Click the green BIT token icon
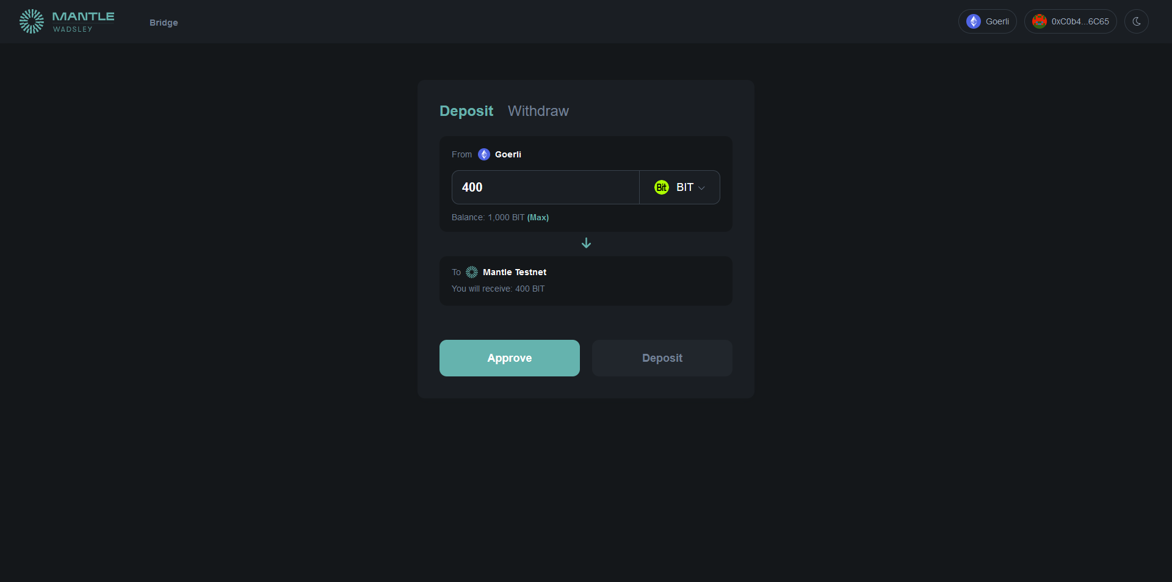The image size is (1172, 582). [x=662, y=187]
